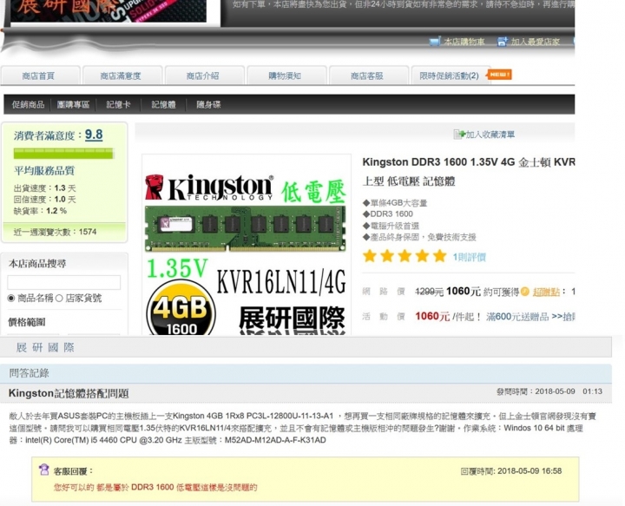
Task: Click the 展研國際 heading above 問答記錄
Action: tap(45, 347)
